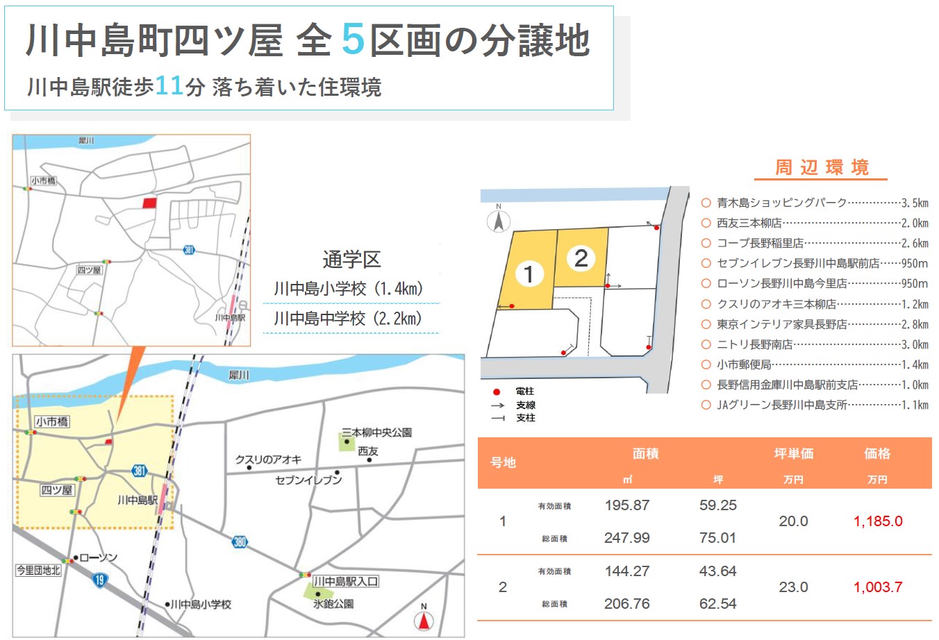Click green park square for 三本柳中央公園
Screen dimensions: 939x640
(x=347, y=443)
